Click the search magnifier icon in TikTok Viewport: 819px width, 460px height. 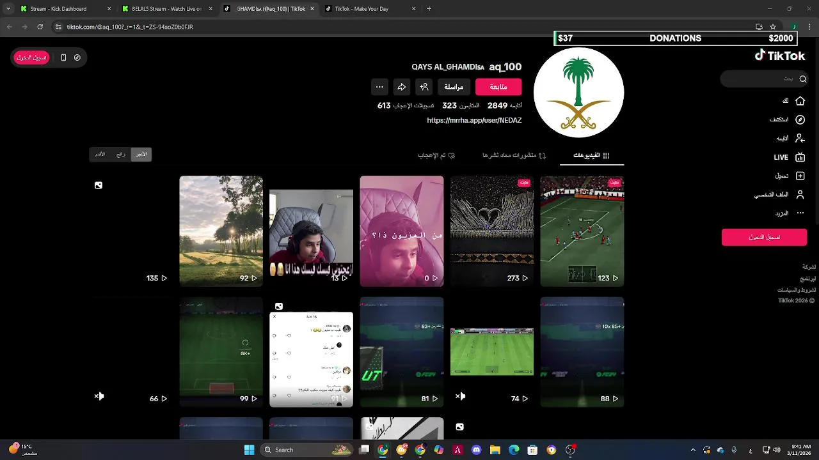[x=803, y=79]
